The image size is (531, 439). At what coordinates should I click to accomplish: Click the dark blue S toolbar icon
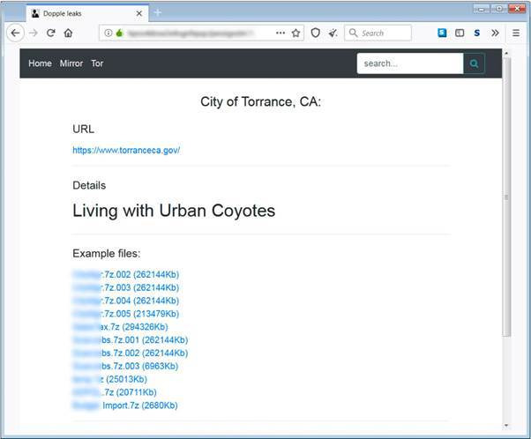(477, 33)
